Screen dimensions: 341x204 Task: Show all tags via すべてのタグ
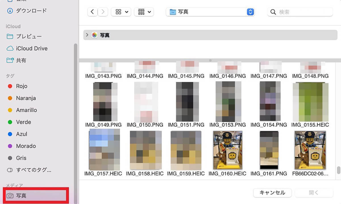point(33,170)
